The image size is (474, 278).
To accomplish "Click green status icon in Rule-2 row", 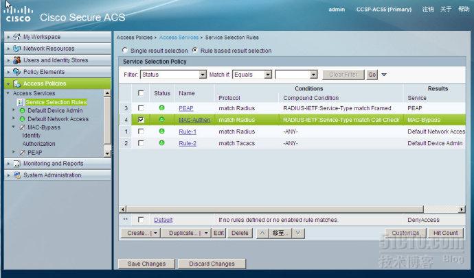I will pyautogui.click(x=161, y=142).
